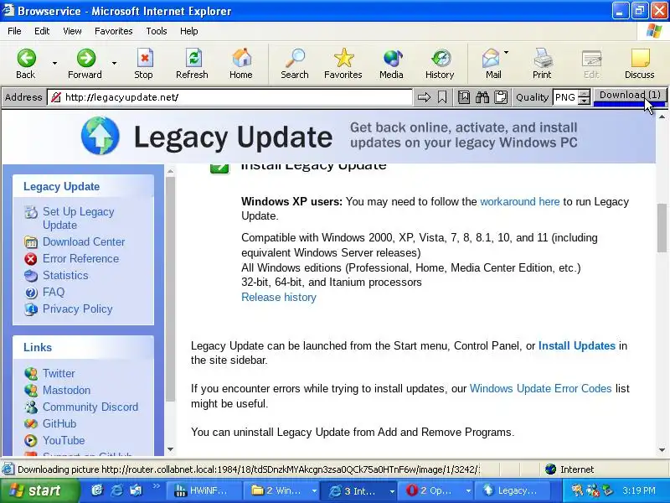Viewport: 670px width, 503px height.
Task: Open the Twitter link
Action: click(59, 373)
